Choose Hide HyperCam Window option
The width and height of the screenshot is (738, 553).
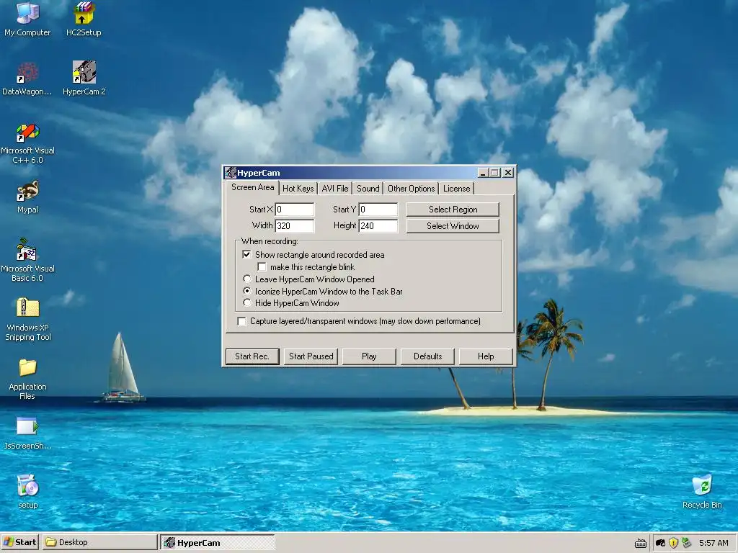coord(246,303)
